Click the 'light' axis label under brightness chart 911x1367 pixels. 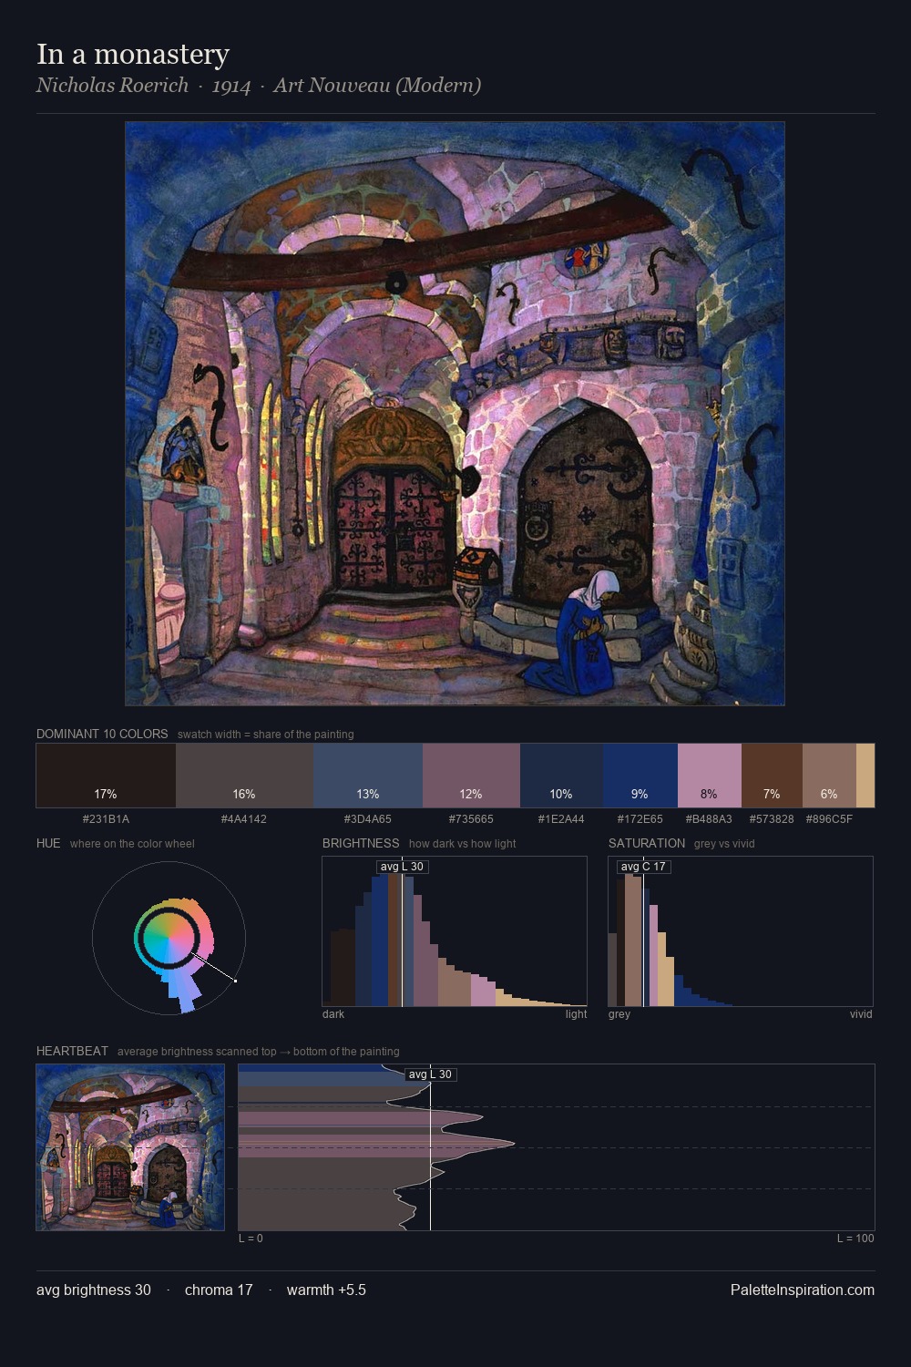(x=576, y=1013)
